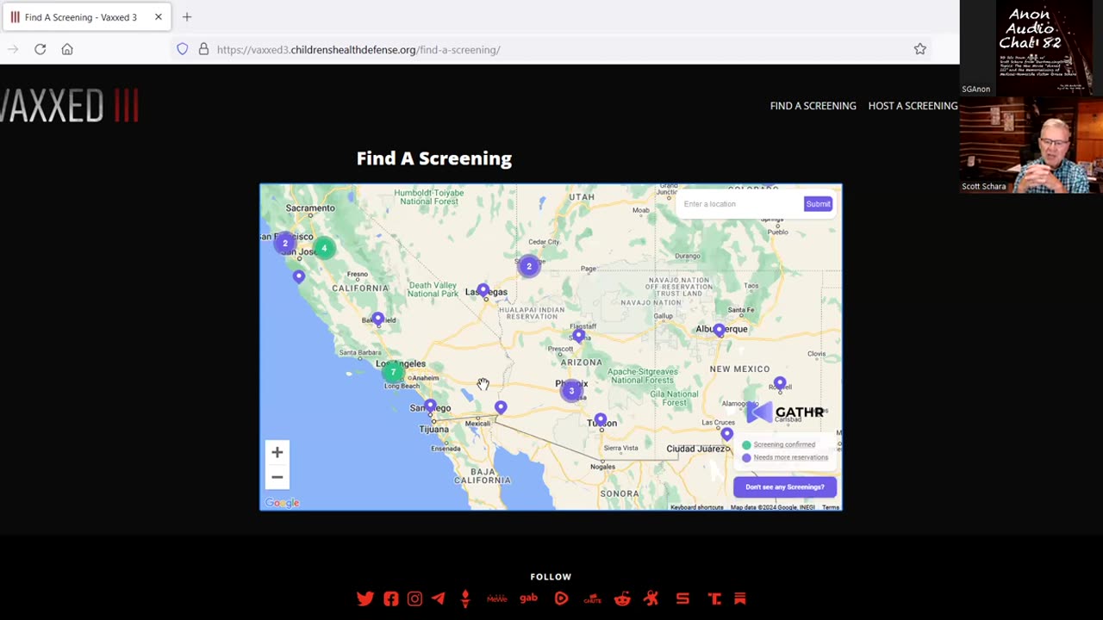
Task: Zoom in the map with plus
Action: (277, 452)
